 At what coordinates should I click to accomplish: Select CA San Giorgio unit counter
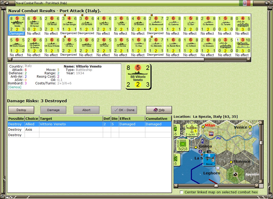click(69, 24)
